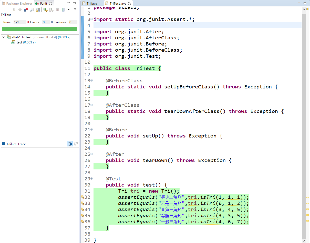Toggle Filter Stack Trace button

click(70, 144)
